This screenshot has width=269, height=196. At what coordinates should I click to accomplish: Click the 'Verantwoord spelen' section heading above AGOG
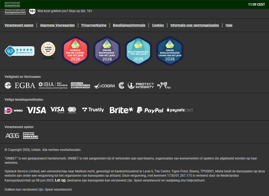coord(19,127)
